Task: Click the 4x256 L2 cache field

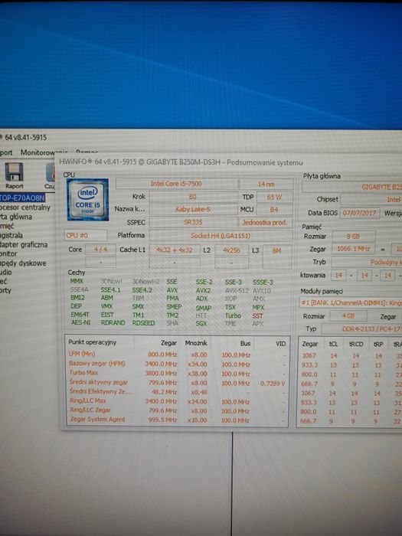Action: point(231,250)
